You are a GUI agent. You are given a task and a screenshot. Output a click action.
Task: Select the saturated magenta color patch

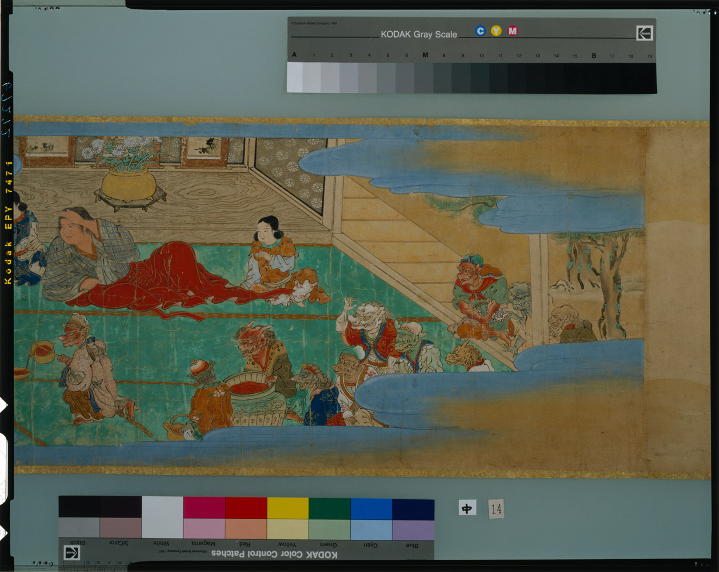pyautogui.click(x=204, y=508)
